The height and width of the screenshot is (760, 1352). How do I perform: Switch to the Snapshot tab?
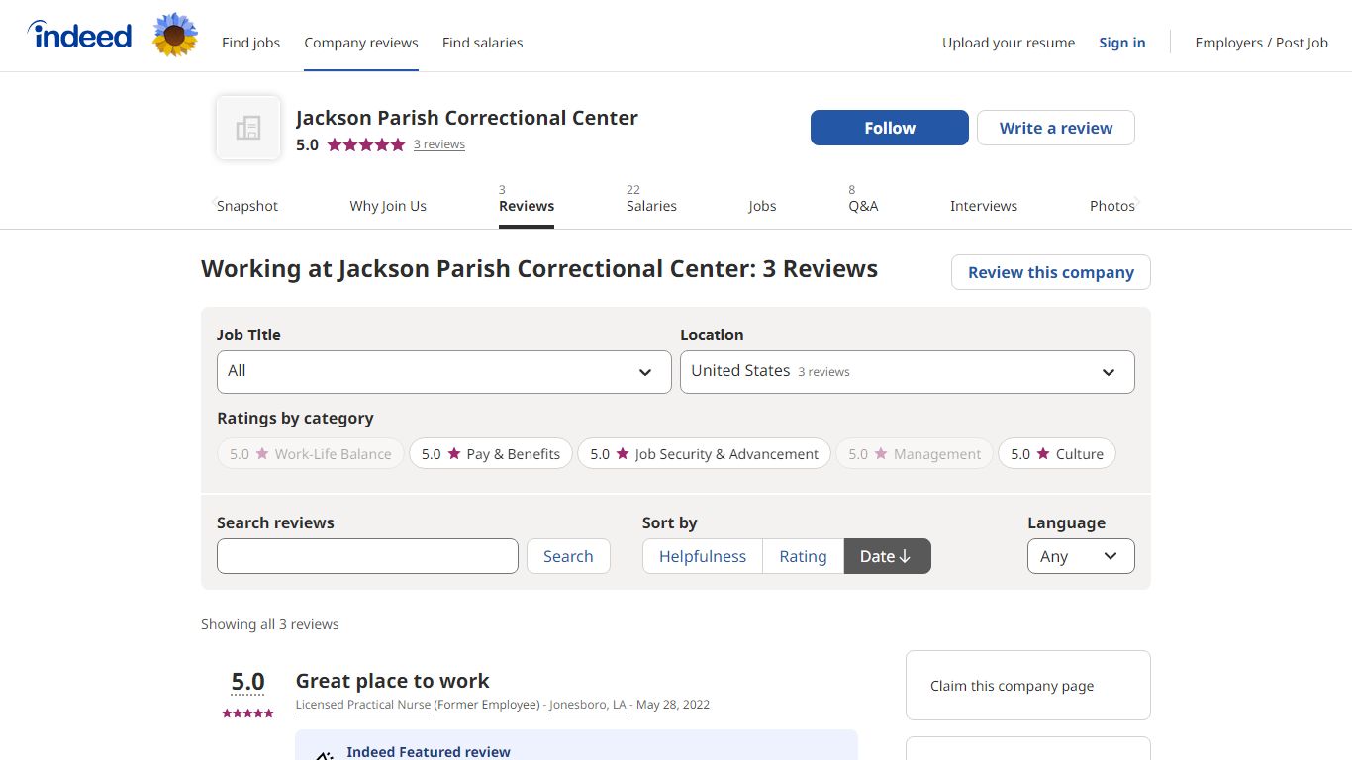pyautogui.click(x=247, y=206)
